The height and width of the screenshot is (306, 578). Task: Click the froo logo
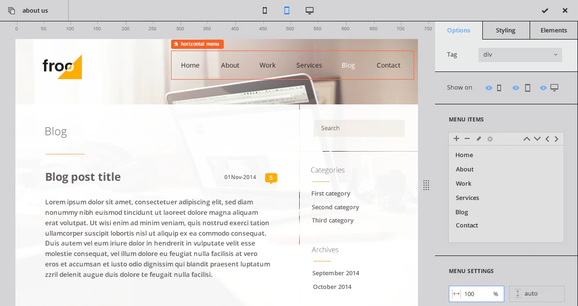point(62,66)
